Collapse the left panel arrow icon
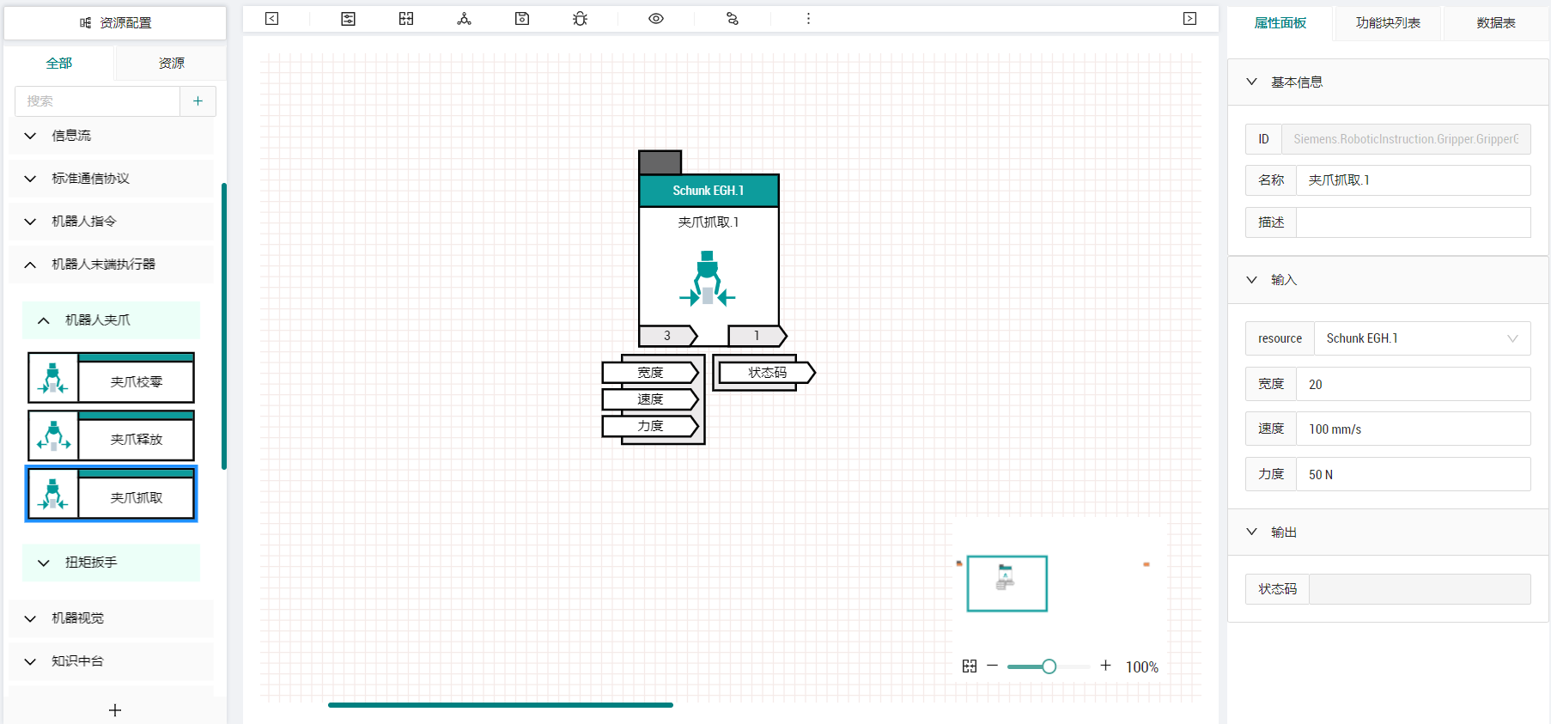The height and width of the screenshot is (724, 1551). 272,19
